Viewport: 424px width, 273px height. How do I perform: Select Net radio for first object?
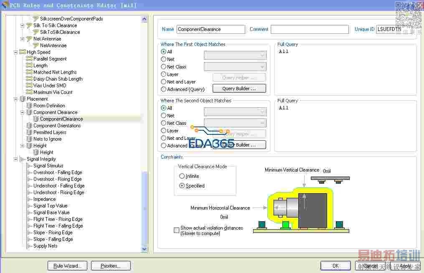click(x=163, y=59)
